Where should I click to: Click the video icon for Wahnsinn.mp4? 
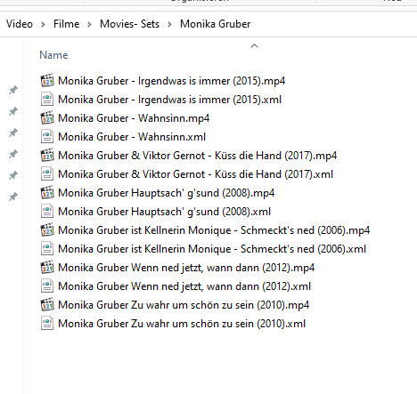tap(47, 117)
